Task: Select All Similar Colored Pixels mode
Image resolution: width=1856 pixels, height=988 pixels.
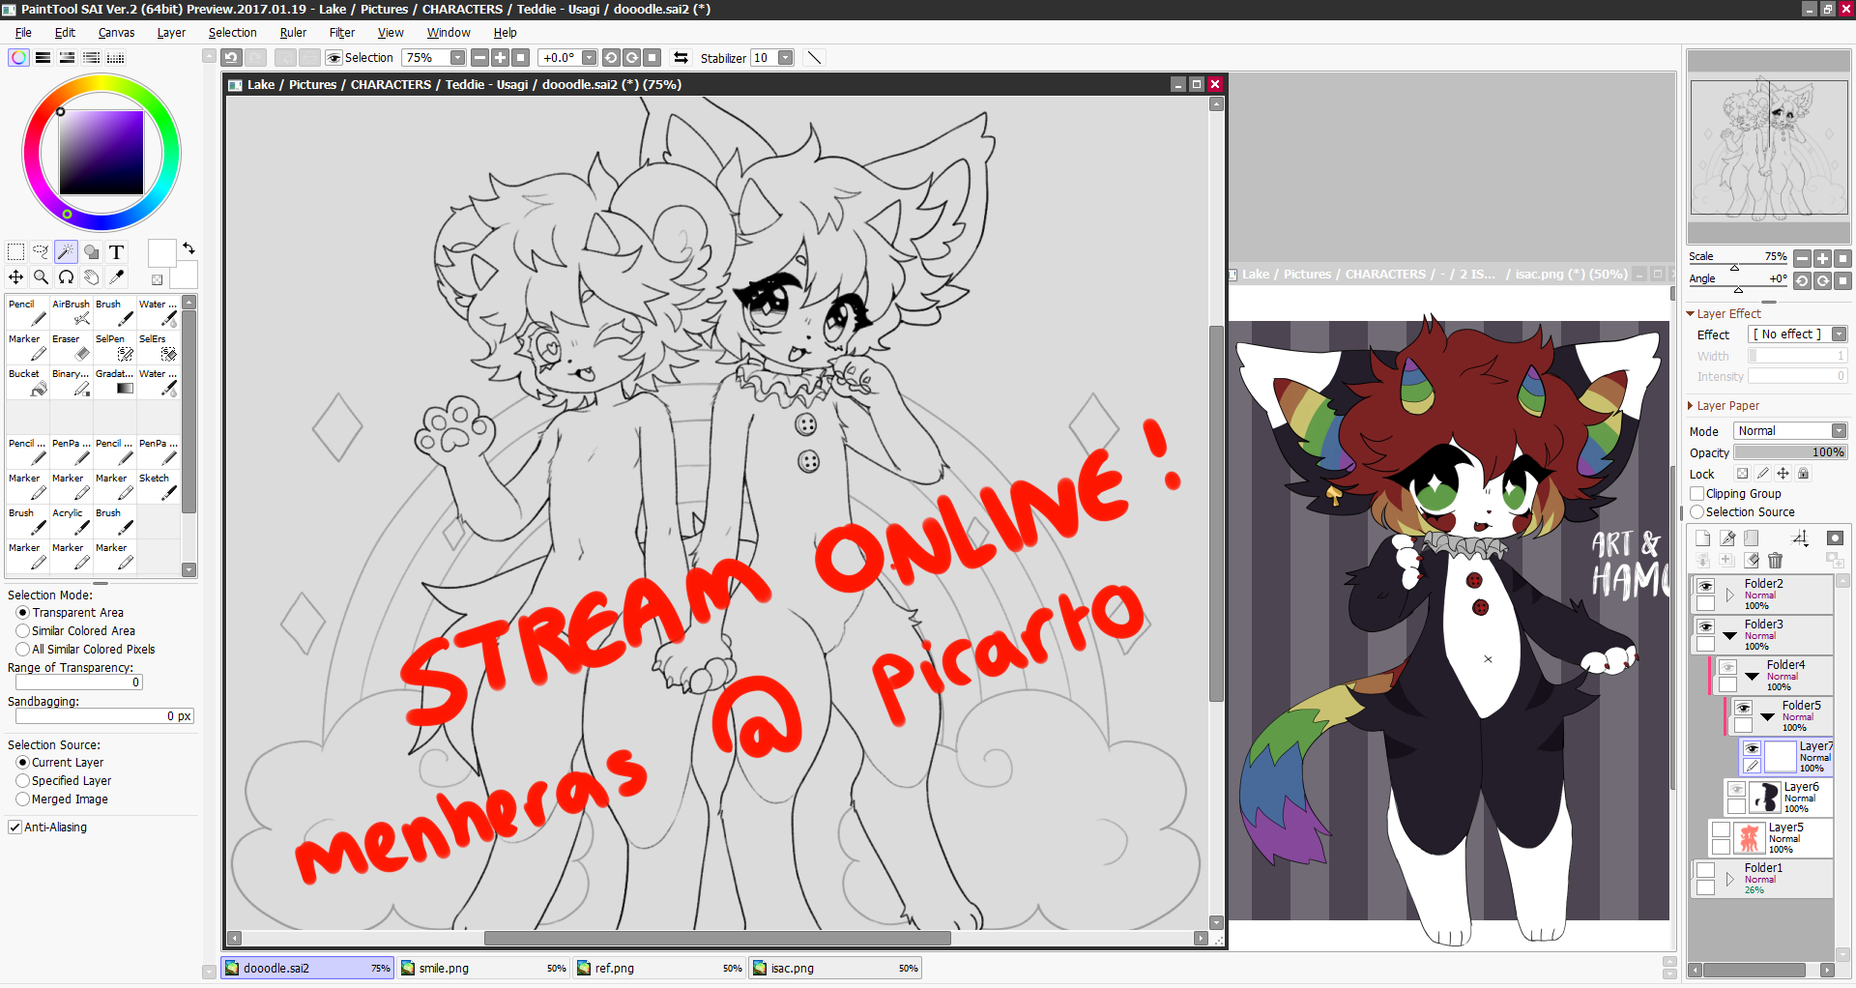Action: [22, 650]
